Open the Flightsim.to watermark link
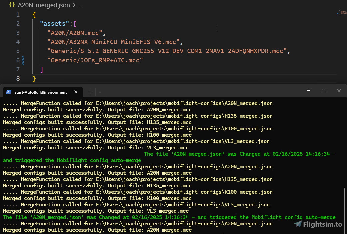The width and height of the screenshot is (347, 234). pos(322,224)
